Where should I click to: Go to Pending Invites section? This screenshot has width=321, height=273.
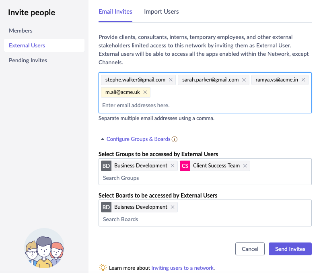[28, 60]
